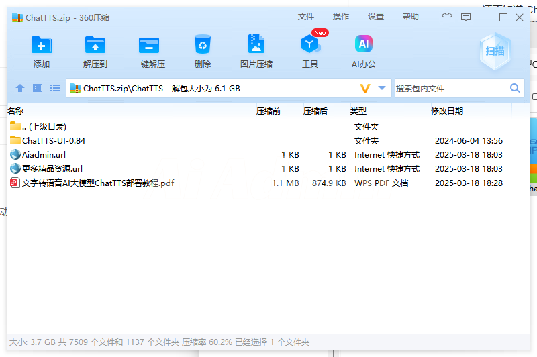Click the 一键解压 one-click extract icon
The width and height of the screenshot is (537, 357).
pyautogui.click(x=149, y=46)
